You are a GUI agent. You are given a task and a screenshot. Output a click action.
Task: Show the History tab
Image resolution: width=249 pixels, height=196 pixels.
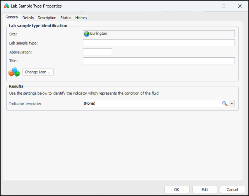pyautogui.click(x=81, y=18)
